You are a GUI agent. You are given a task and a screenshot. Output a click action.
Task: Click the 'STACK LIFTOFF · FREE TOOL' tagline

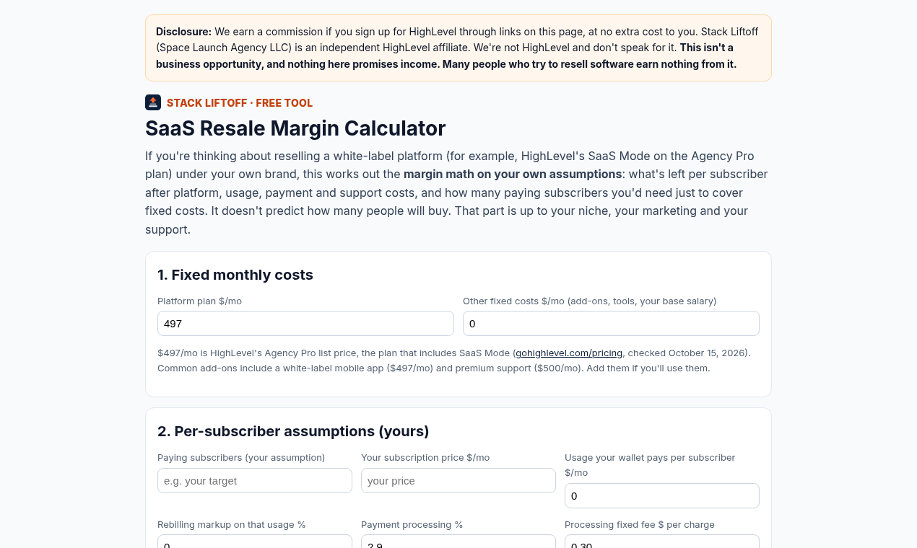pyautogui.click(x=240, y=103)
